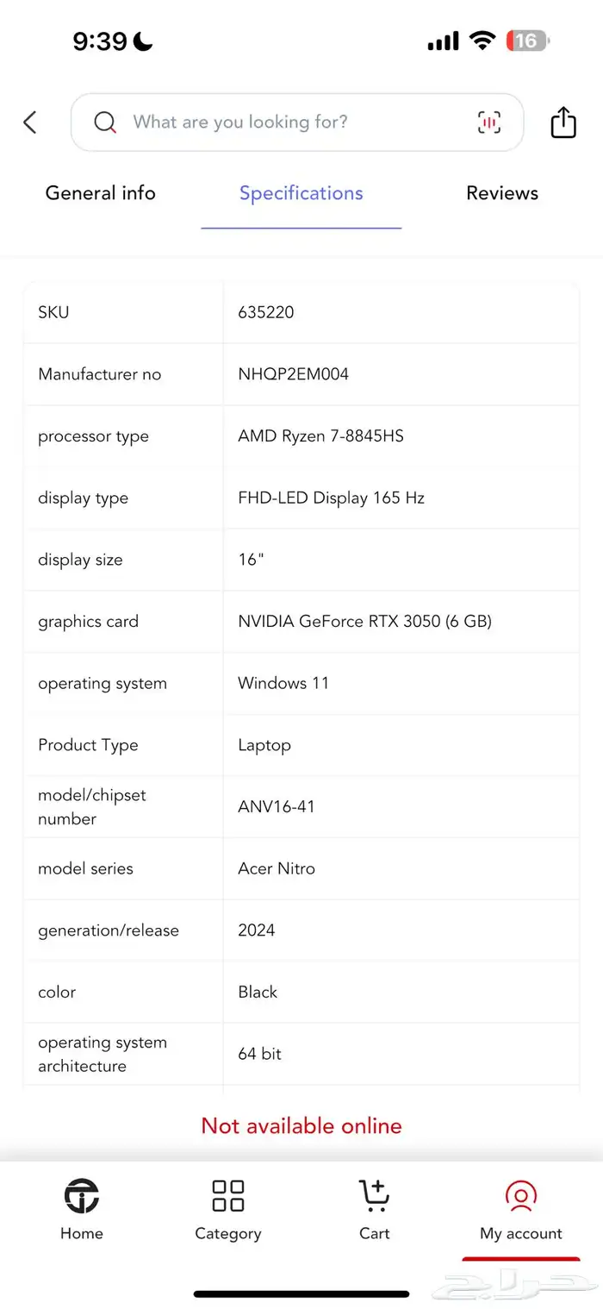The height and width of the screenshot is (1309, 603).
Task: Tap the search input field
Action: click(x=293, y=122)
